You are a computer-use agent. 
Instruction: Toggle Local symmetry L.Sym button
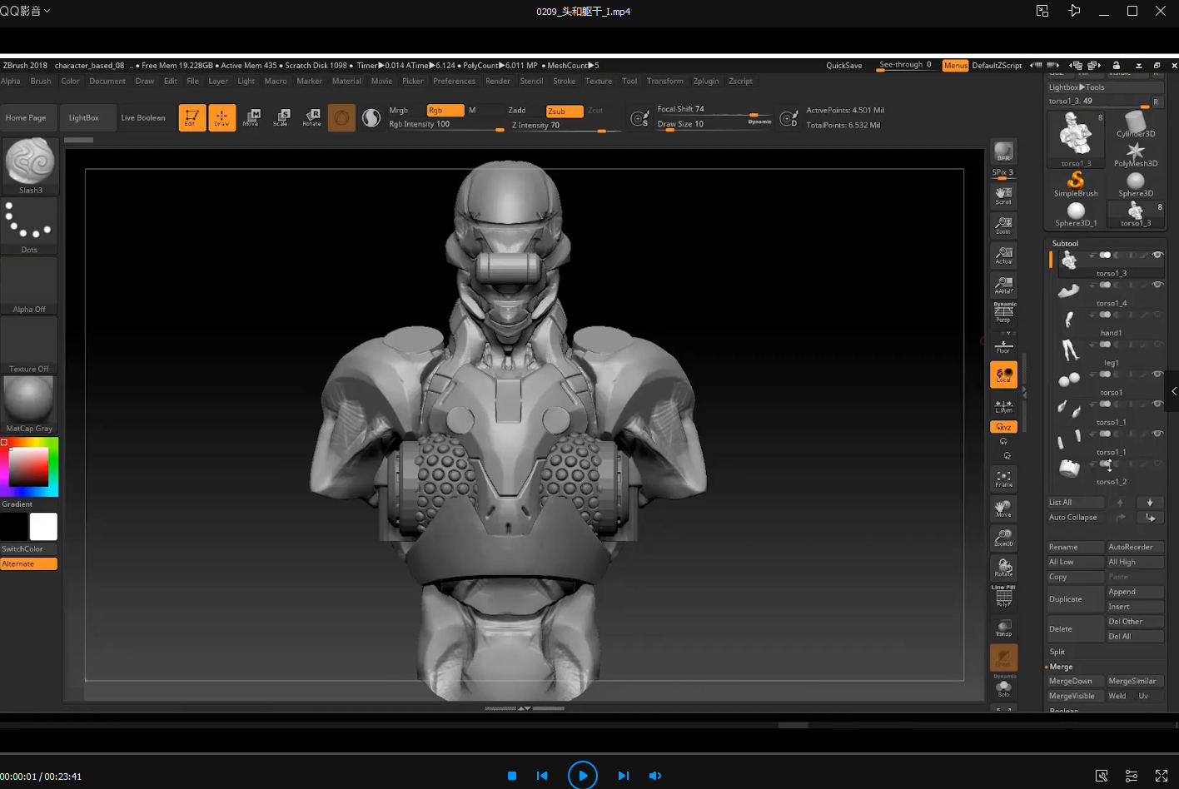[x=1003, y=405]
